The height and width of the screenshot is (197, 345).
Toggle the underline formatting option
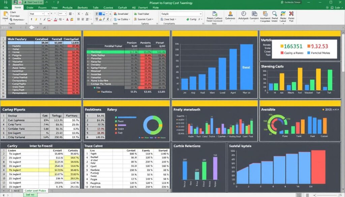(x=40, y=19)
